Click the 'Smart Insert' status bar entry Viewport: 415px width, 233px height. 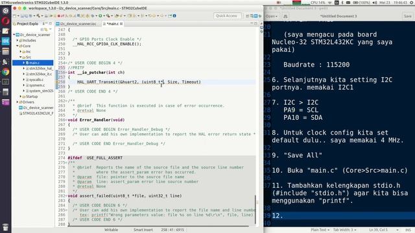pyautogui.click(x=143, y=230)
